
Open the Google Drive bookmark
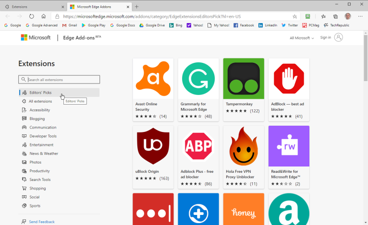[152, 25]
